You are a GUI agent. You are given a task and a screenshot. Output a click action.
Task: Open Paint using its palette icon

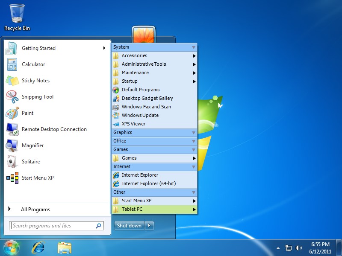tap(12, 113)
